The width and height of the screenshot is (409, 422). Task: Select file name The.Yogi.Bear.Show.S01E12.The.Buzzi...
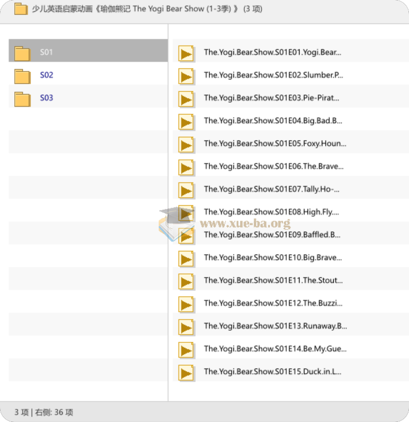(x=273, y=303)
